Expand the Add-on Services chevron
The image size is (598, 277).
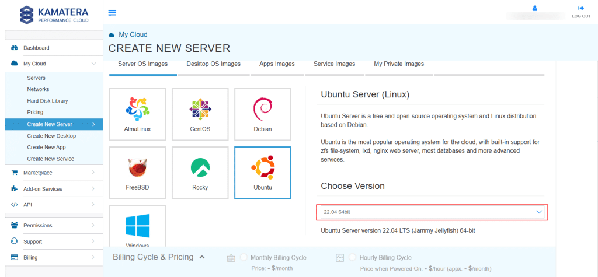pyautogui.click(x=93, y=188)
